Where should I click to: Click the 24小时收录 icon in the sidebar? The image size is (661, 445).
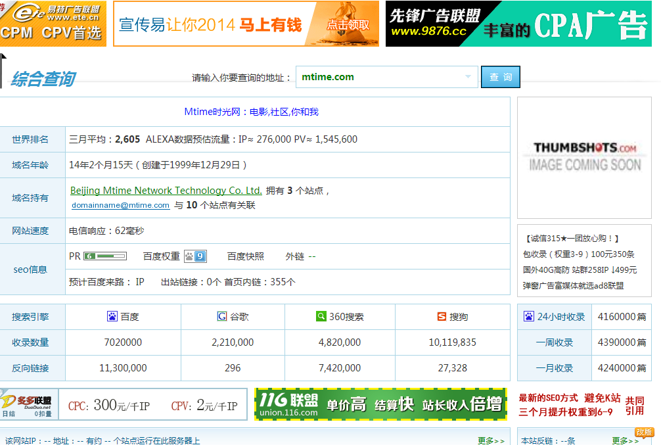[528, 317]
